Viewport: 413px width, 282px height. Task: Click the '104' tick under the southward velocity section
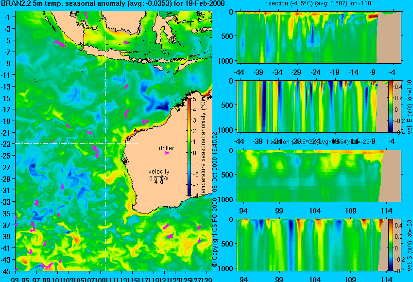pyautogui.click(x=315, y=279)
